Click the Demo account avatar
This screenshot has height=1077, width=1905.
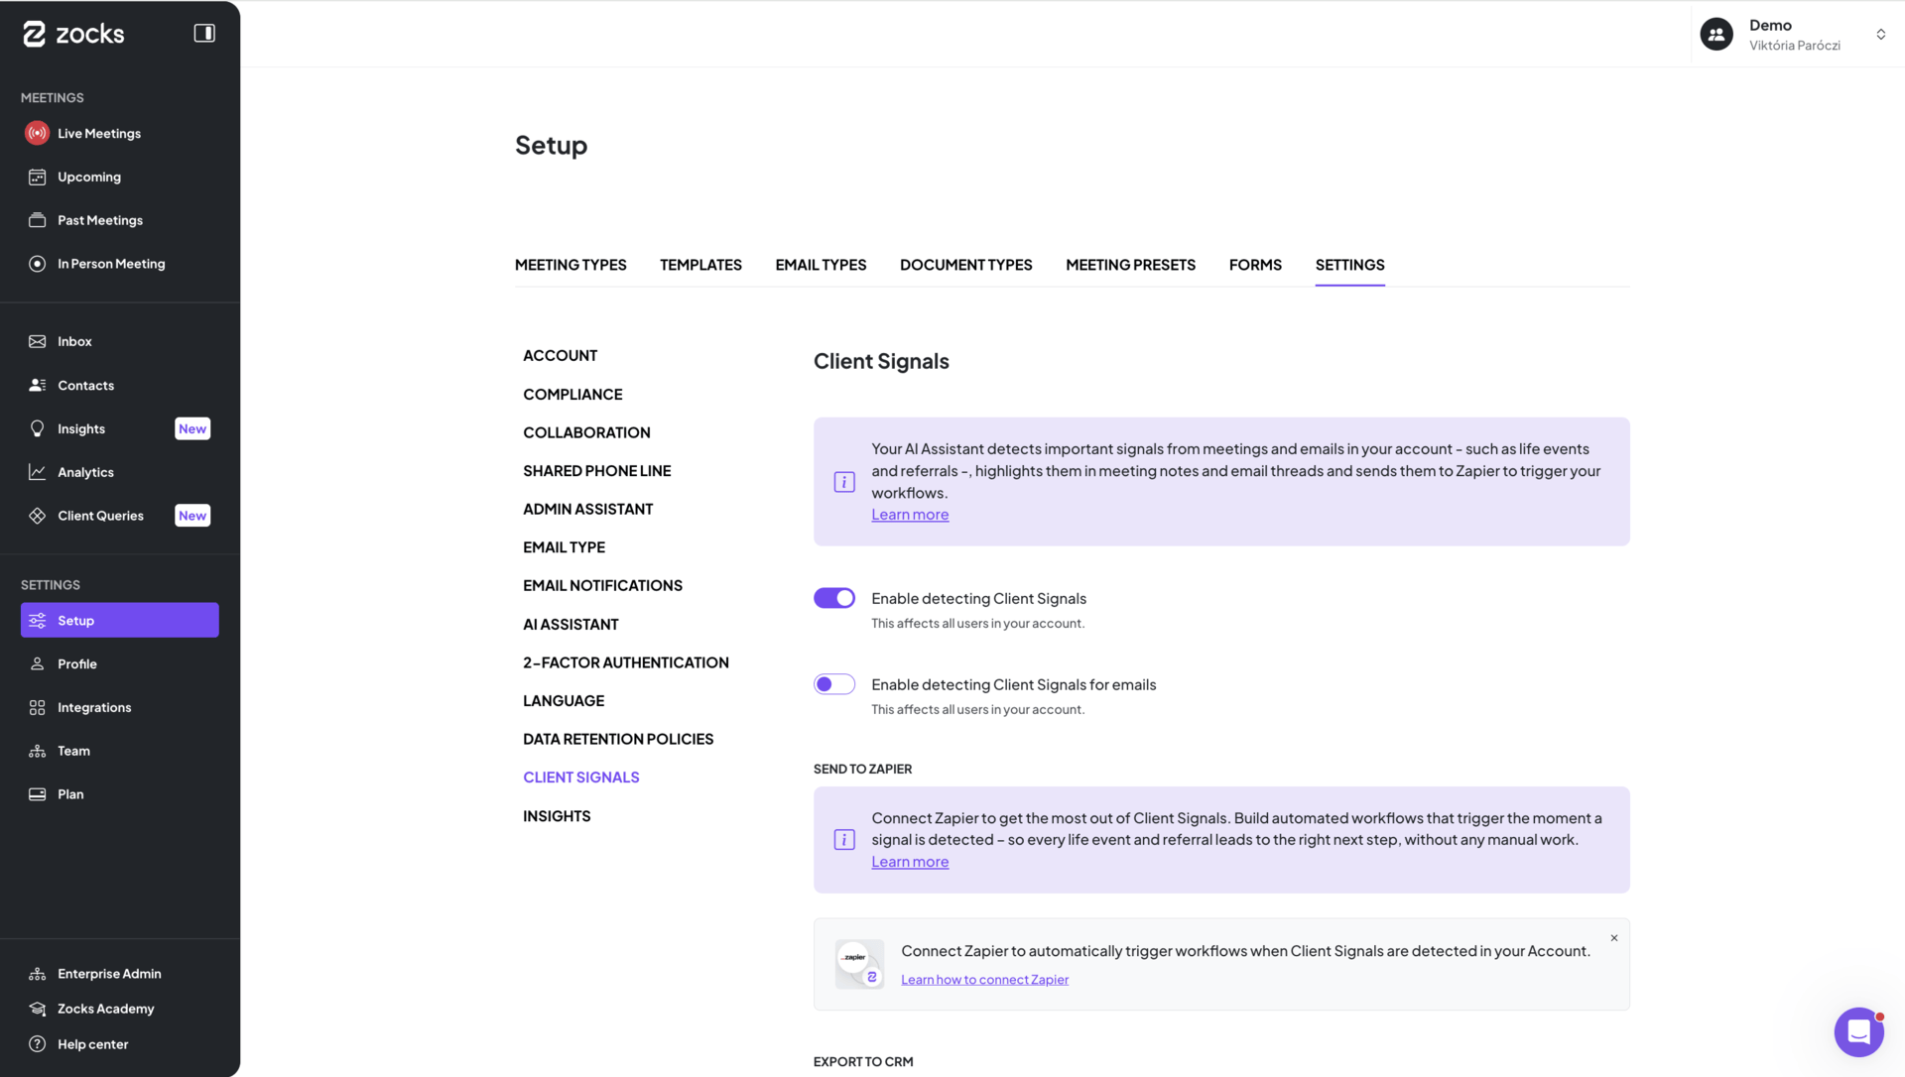[1716, 34]
